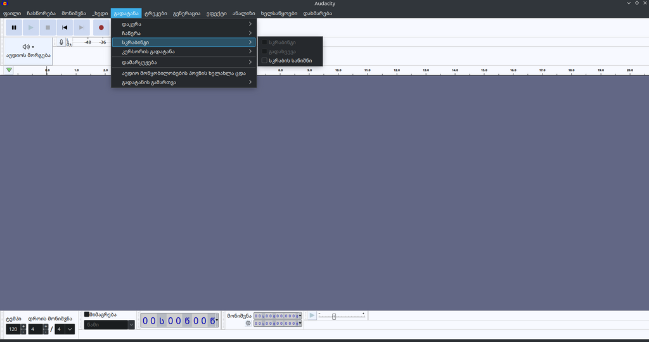Toggle the სკრაბის სანიშნი checkbox
The height and width of the screenshot is (342, 649).
point(264,61)
